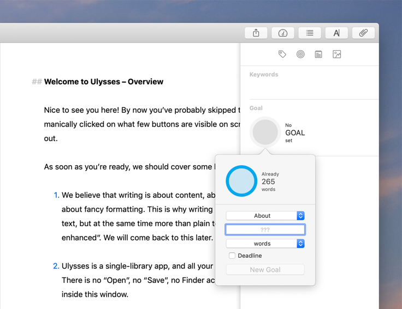Click the line 'As soon as you're ready'
Viewport: 402px width, 309px height.
[129, 167]
